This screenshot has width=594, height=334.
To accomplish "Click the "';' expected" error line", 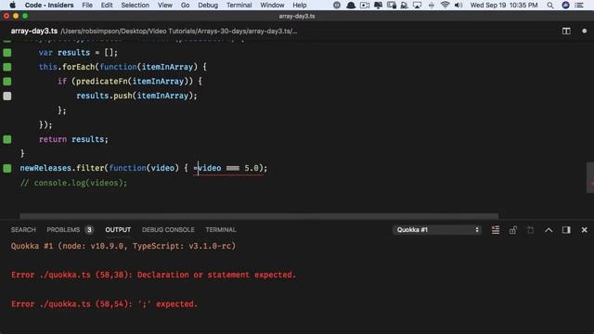I will point(104,304).
